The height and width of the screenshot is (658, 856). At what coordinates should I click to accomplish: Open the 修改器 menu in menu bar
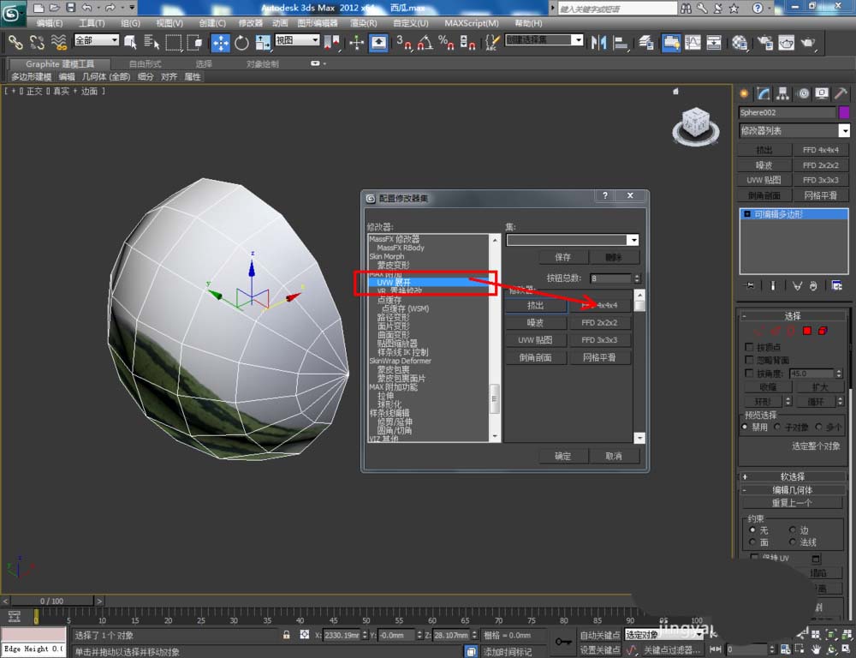(x=251, y=23)
